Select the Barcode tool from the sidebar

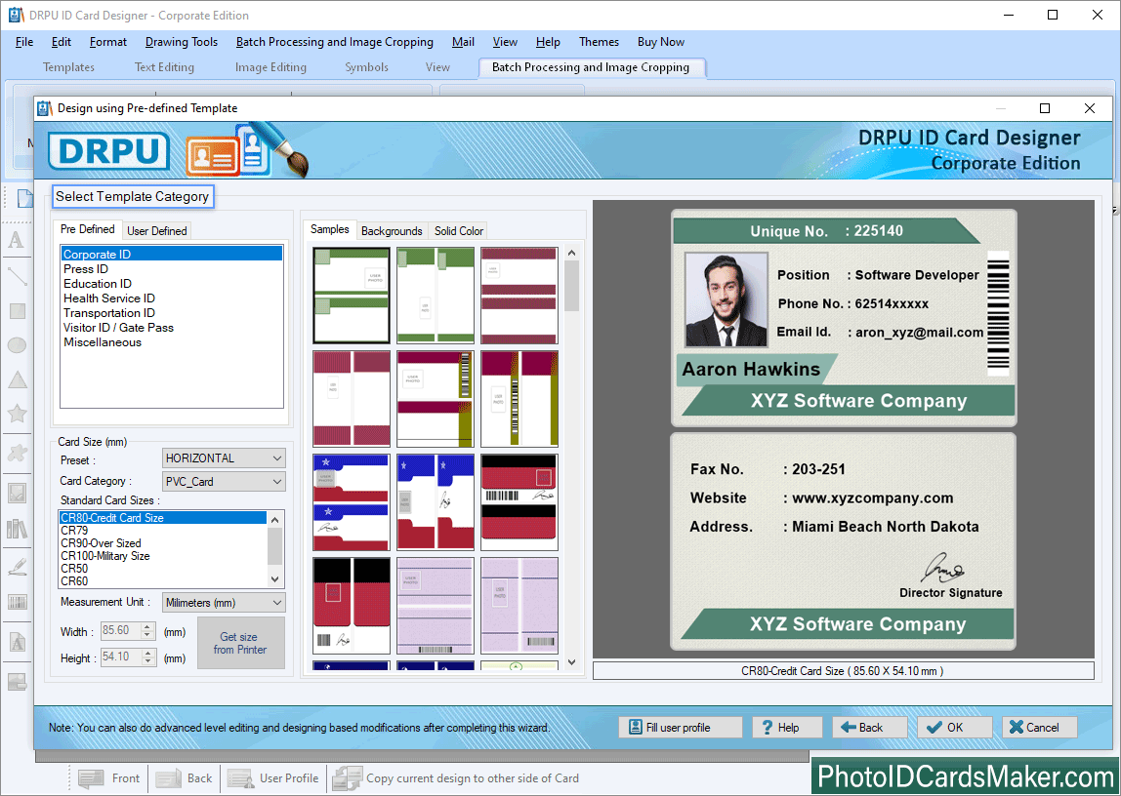[x=17, y=602]
